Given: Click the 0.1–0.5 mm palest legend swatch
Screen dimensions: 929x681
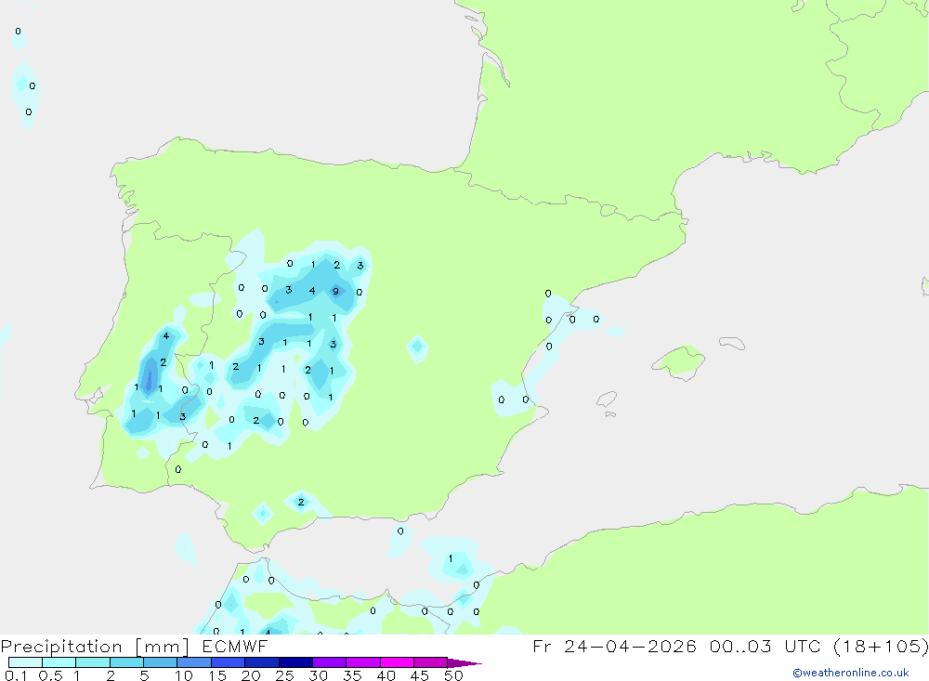Looking at the screenshot, I should click(25, 662).
